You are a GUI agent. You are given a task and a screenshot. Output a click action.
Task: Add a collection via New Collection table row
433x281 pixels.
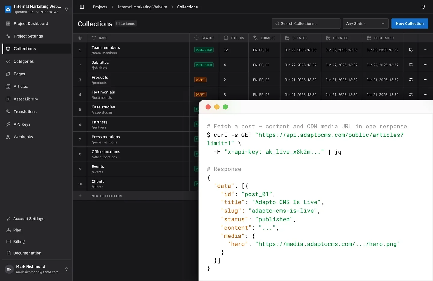click(x=107, y=196)
